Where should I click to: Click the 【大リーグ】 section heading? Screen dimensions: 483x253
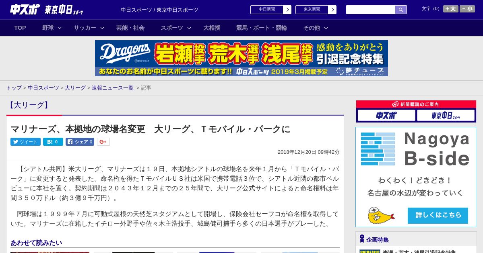click(x=29, y=105)
